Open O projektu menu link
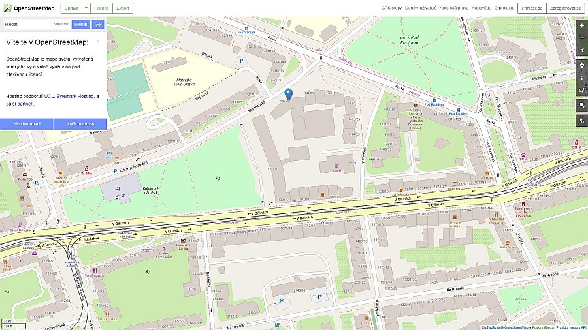The height and width of the screenshot is (330, 588). 504,8
